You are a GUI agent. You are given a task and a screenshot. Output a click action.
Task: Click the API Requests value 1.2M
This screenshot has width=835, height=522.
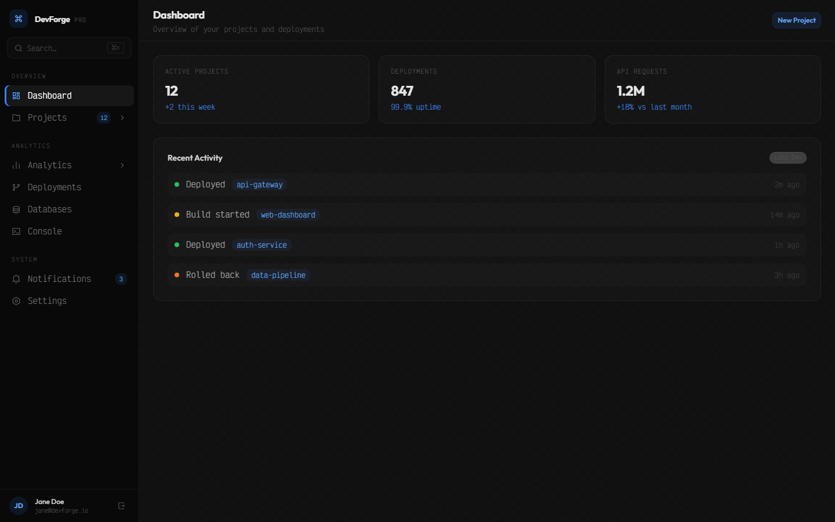click(631, 91)
